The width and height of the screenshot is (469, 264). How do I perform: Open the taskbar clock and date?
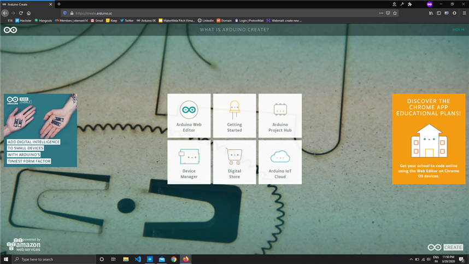448,259
